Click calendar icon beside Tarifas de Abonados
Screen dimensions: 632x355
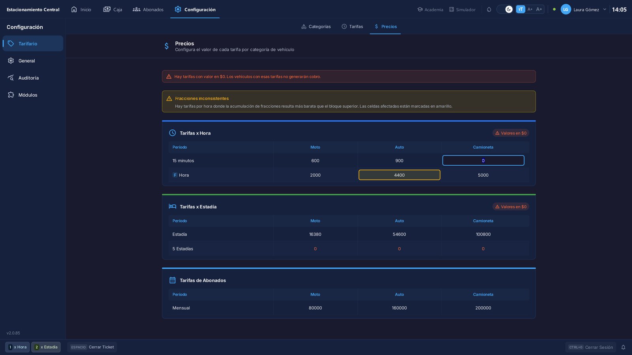click(x=173, y=280)
